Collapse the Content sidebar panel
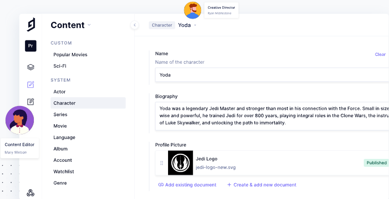389x199 pixels. click(134, 25)
